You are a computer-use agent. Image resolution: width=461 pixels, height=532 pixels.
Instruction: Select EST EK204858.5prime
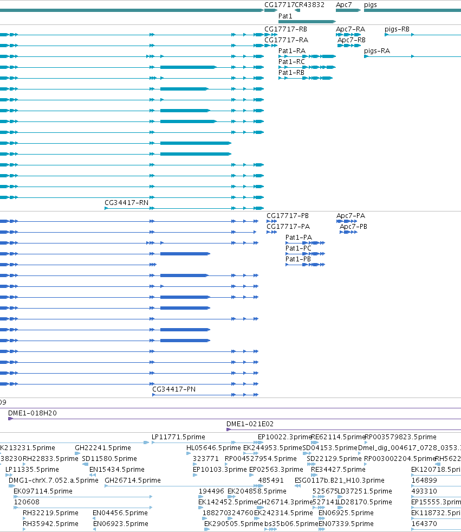click(x=257, y=491)
